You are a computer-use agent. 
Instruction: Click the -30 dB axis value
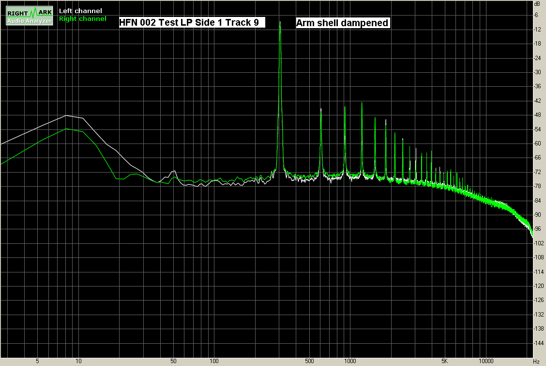click(538, 72)
